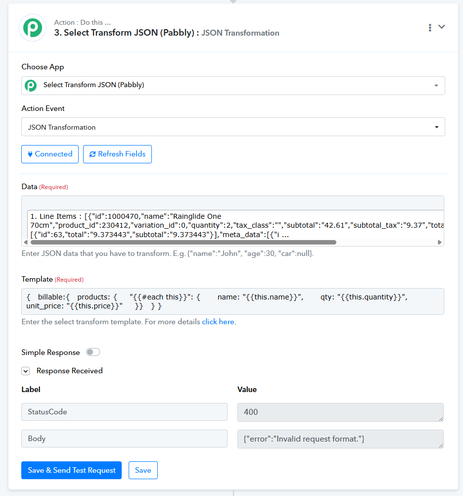Click the 400 status value field

(x=340, y=412)
